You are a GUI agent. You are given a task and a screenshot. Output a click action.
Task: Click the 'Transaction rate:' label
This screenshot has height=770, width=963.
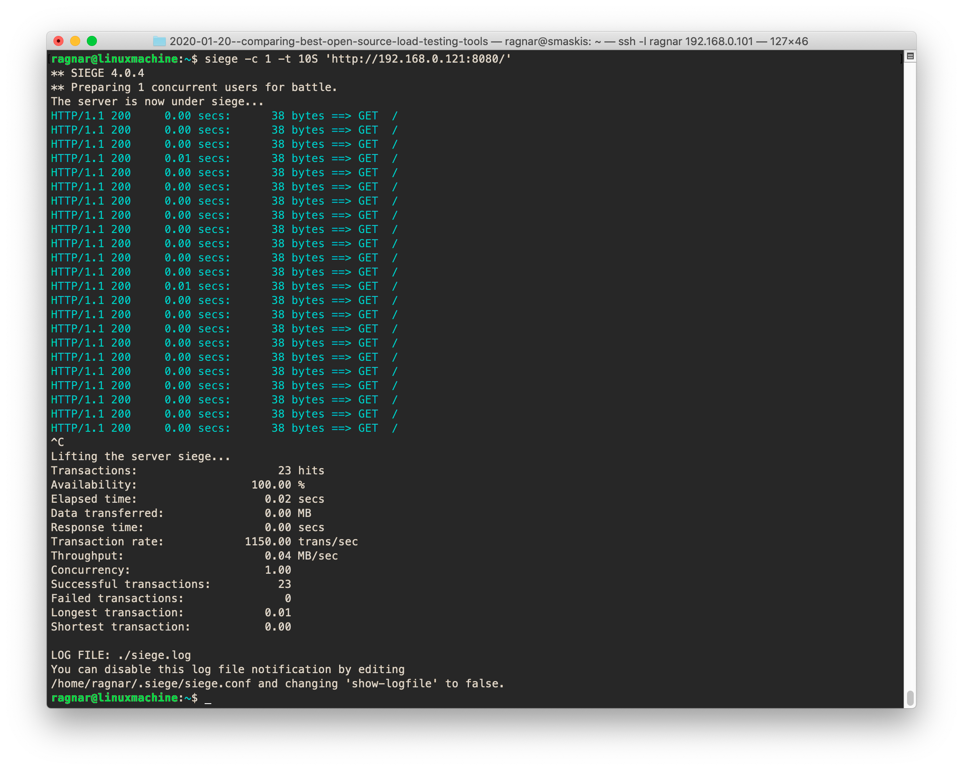click(107, 542)
